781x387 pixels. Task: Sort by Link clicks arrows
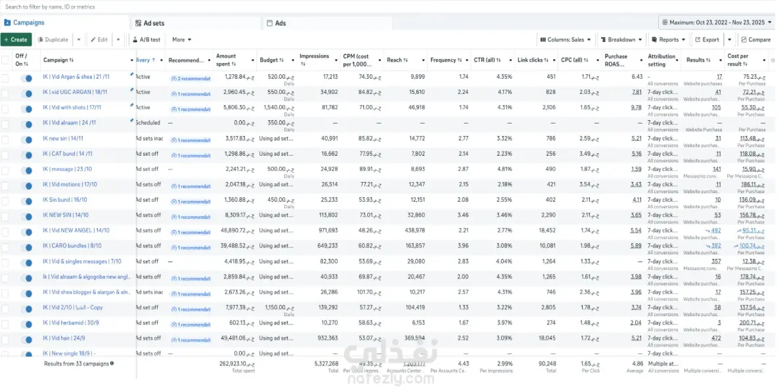(547, 60)
